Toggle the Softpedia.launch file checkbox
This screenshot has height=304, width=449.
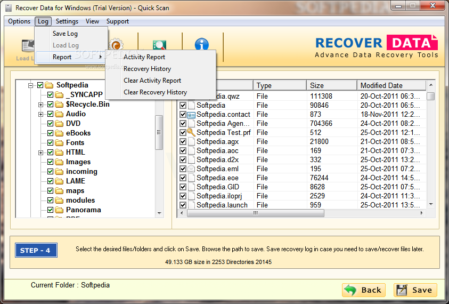(183, 205)
